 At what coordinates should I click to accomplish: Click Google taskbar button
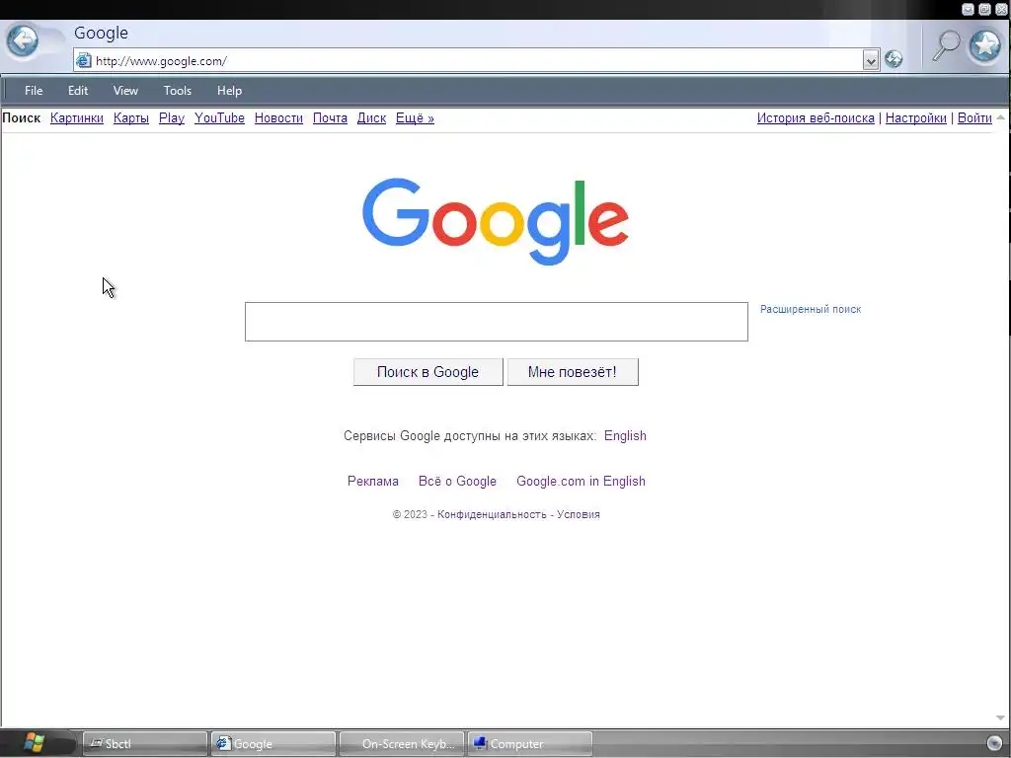point(273,744)
